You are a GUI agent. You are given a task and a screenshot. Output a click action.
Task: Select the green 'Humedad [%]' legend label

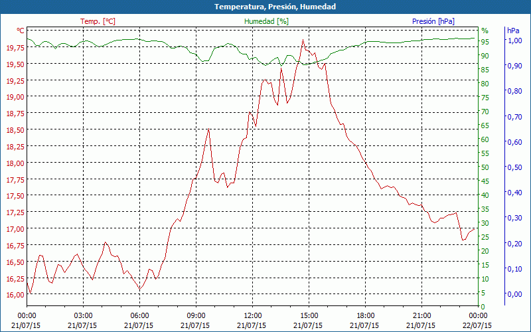click(x=267, y=21)
